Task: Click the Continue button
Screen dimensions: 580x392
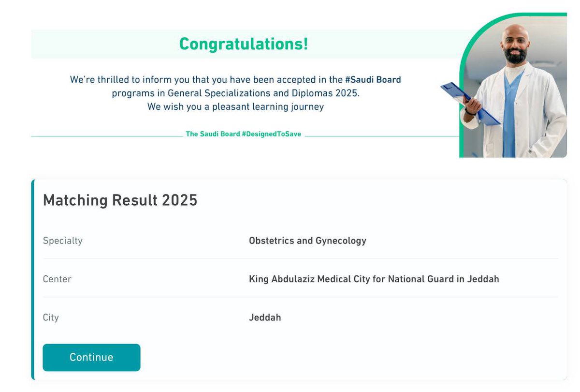Action: (x=91, y=358)
